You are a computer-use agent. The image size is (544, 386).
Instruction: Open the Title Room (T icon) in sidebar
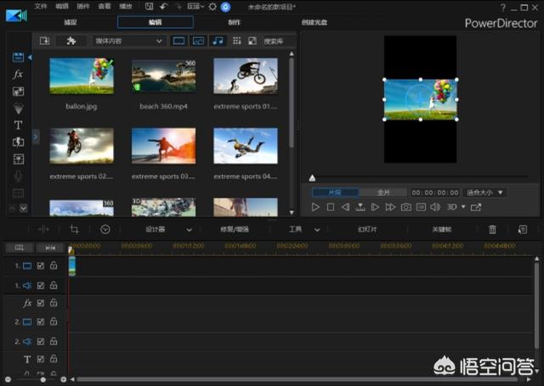tap(18, 125)
